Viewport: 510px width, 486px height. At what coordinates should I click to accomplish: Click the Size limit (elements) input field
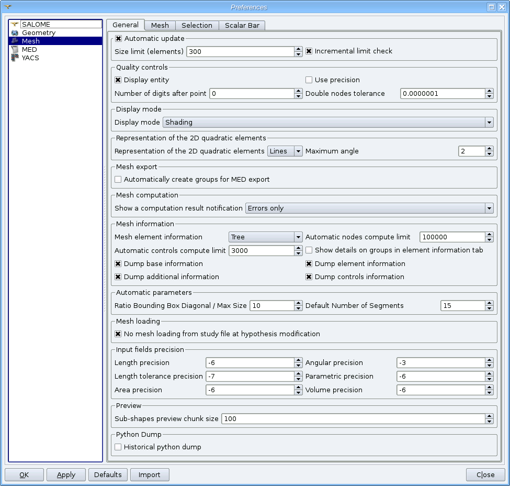(241, 51)
